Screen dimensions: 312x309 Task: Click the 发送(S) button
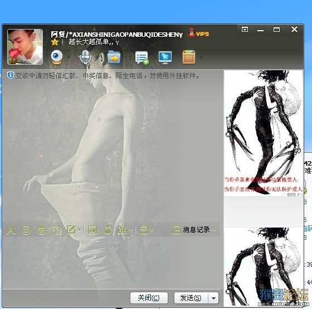(x=191, y=298)
